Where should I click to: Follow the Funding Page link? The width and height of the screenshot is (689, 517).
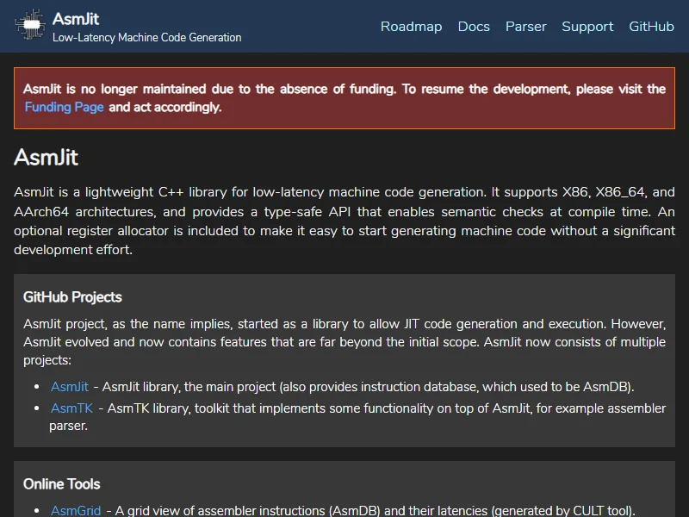[x=65, y=108]
